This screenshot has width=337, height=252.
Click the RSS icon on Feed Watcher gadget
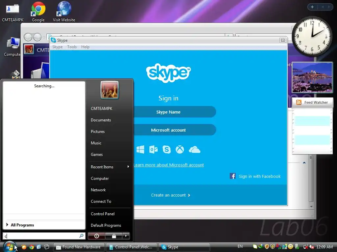click(x=299, y=102)
